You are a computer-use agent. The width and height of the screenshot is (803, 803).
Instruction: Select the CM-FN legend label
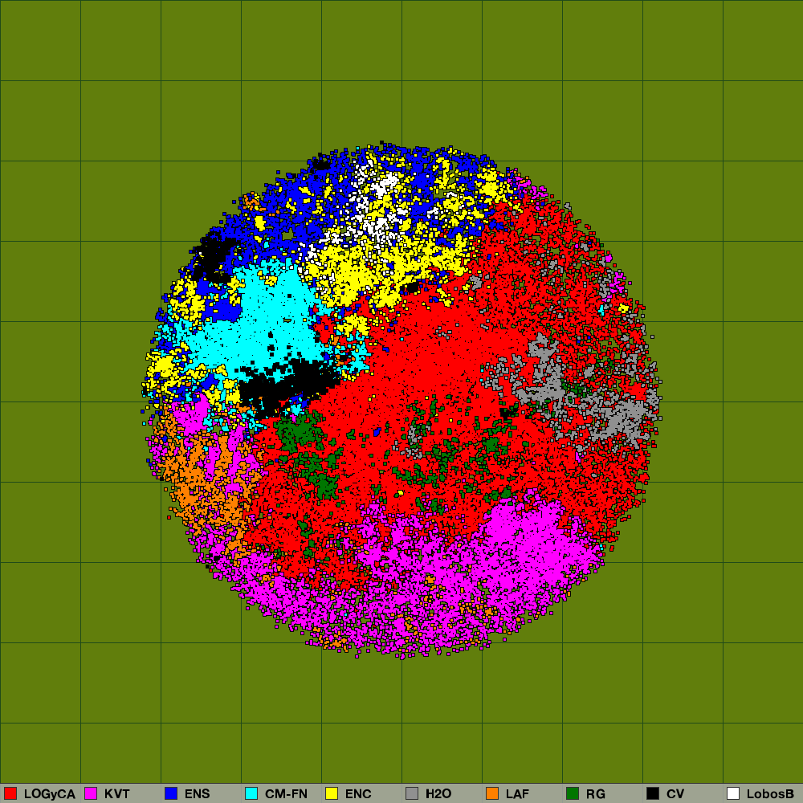click(287, 794)
